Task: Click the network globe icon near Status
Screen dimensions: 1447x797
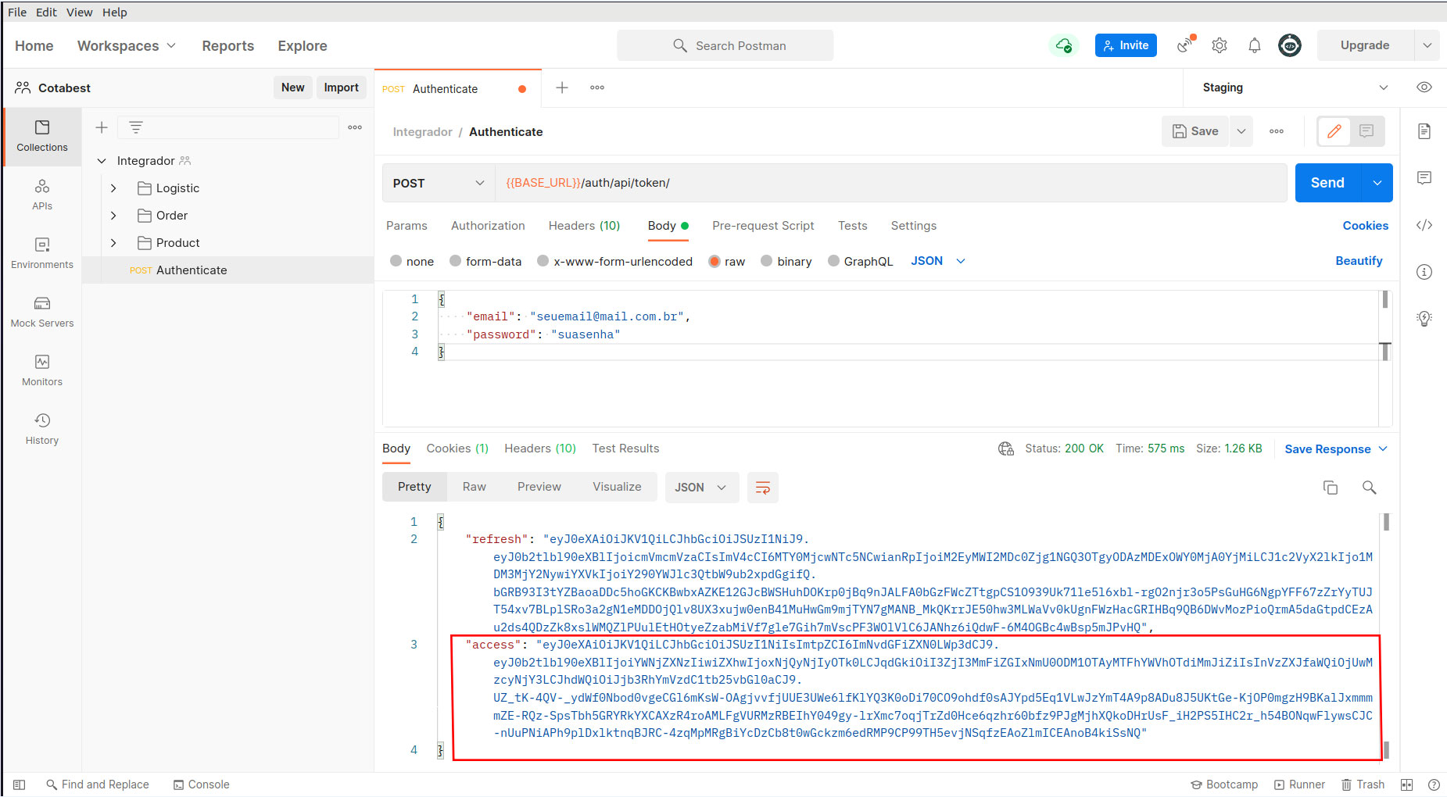Action: [1006, 449]
